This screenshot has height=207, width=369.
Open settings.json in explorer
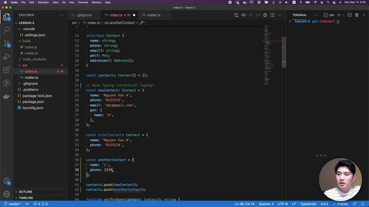pyautogui.click(x=35, y=35)
